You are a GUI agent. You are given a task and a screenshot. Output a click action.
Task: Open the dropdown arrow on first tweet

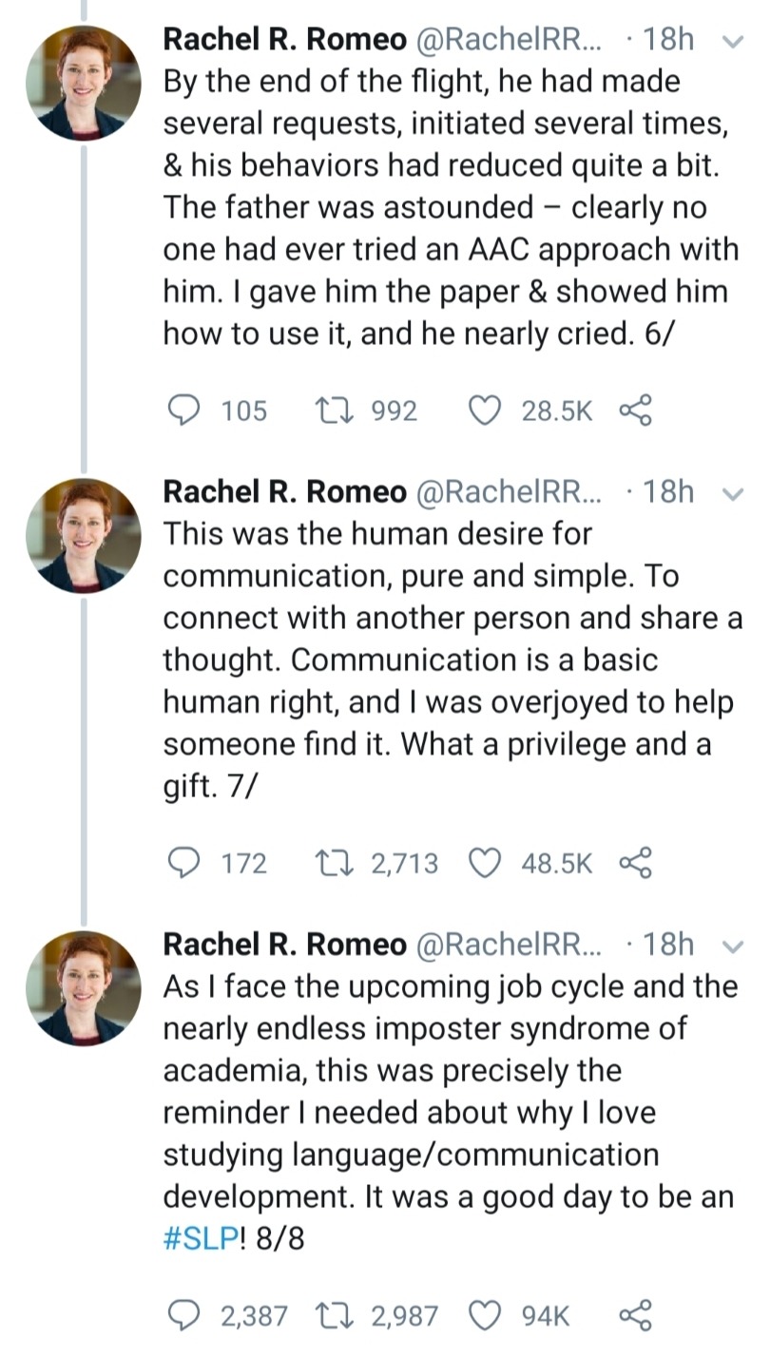(x=731, y=41)
